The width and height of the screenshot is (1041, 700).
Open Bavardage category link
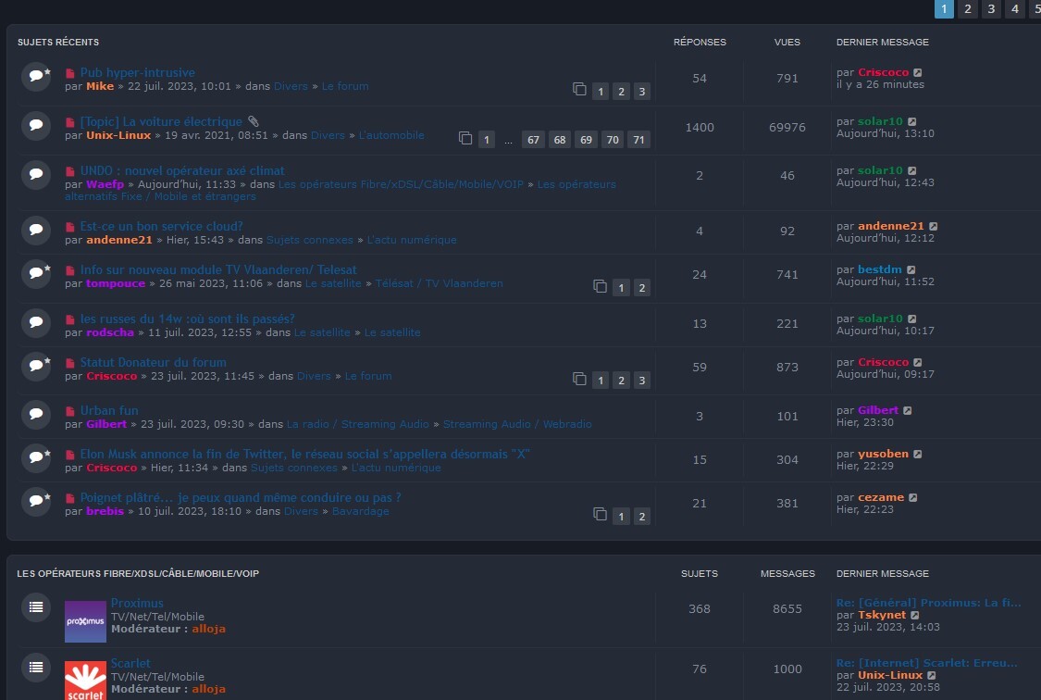point(361,511)
